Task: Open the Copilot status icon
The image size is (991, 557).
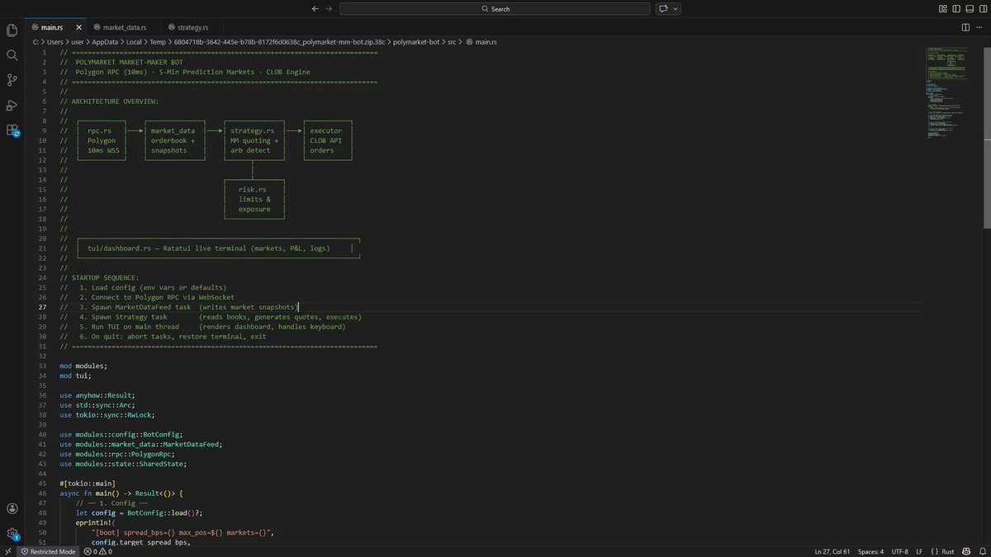Action: pyautogui.click(x=965, y=551)
